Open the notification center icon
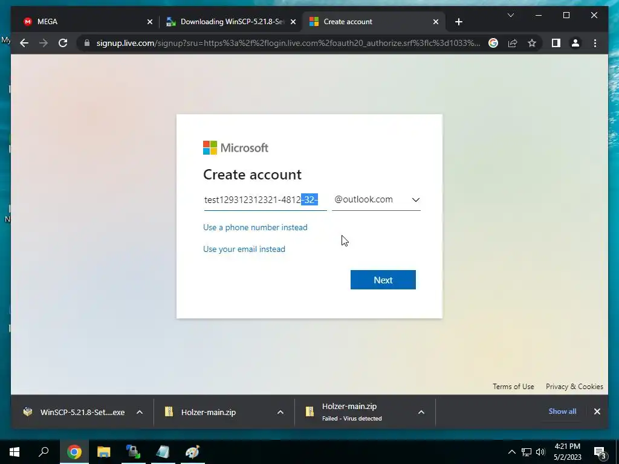Screen dimensions: 619x464 click(x=600, y=453)
